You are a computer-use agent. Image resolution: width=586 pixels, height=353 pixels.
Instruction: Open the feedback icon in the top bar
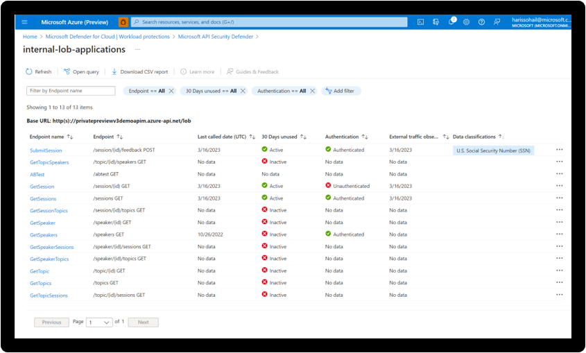coord(497,22)
